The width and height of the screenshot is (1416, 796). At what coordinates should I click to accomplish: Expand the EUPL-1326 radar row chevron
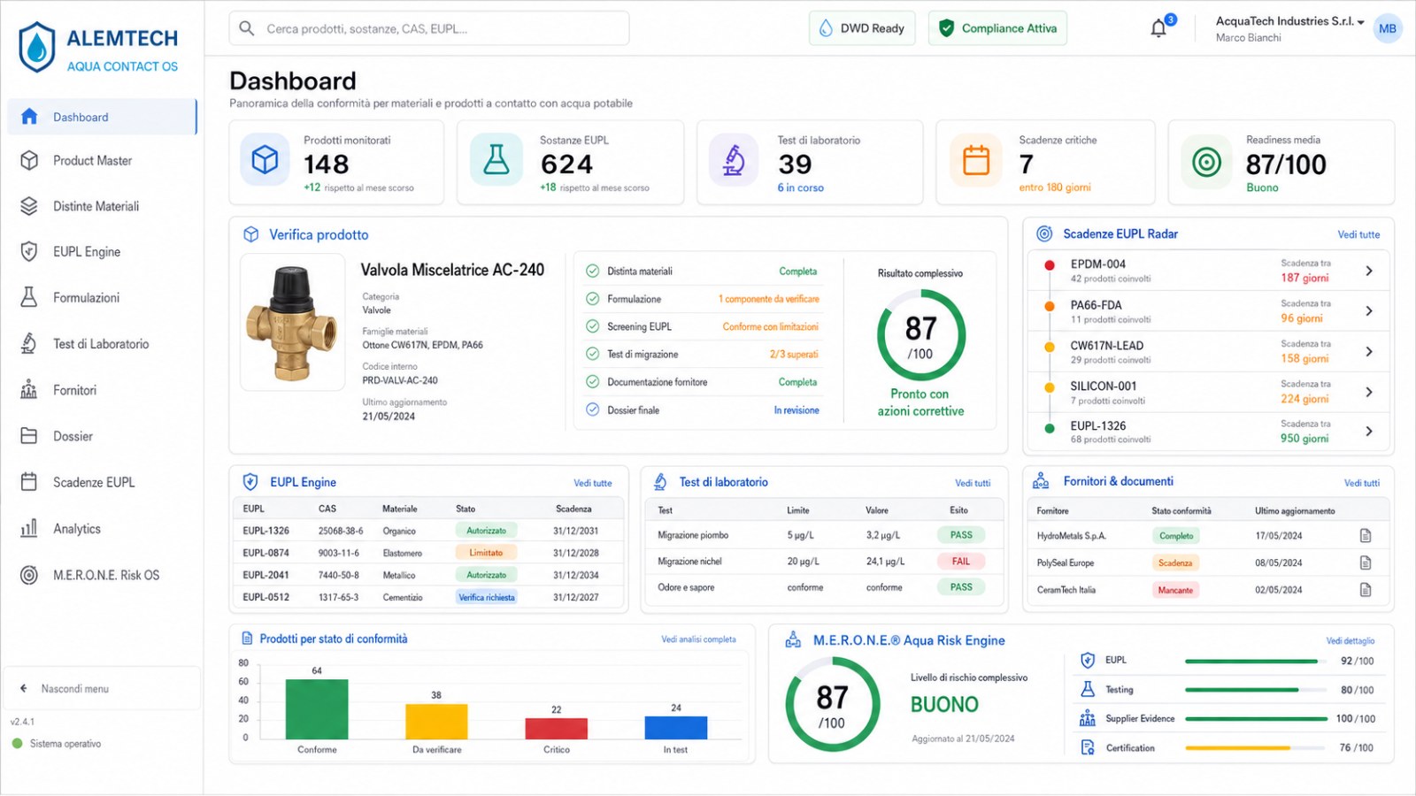(1369, 432)
